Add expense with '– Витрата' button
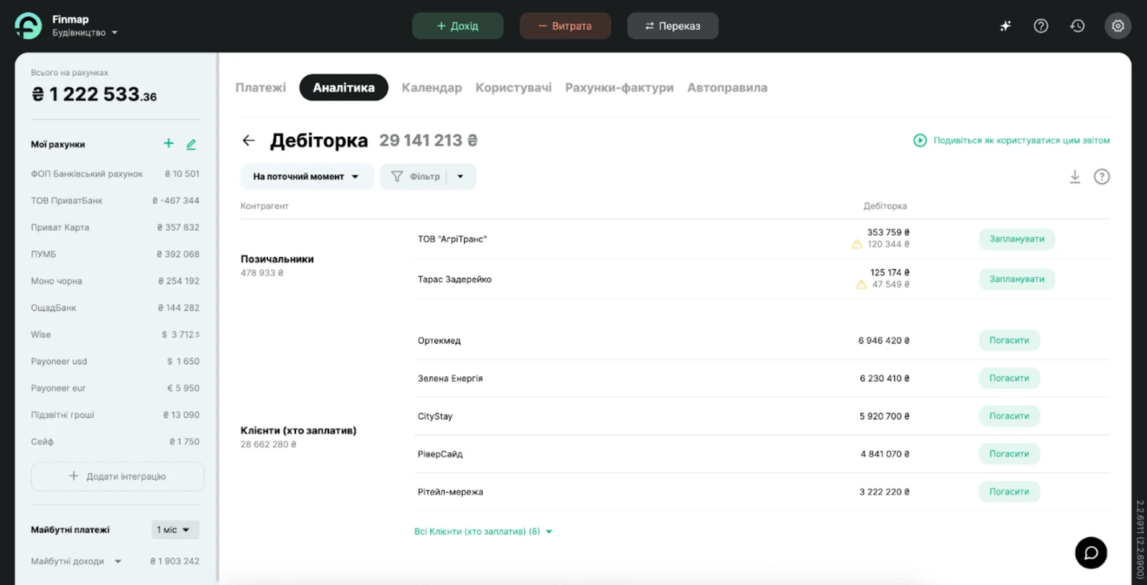Image resolution: width=1147 pixels, height=585 pixels. tap(565, 25)
